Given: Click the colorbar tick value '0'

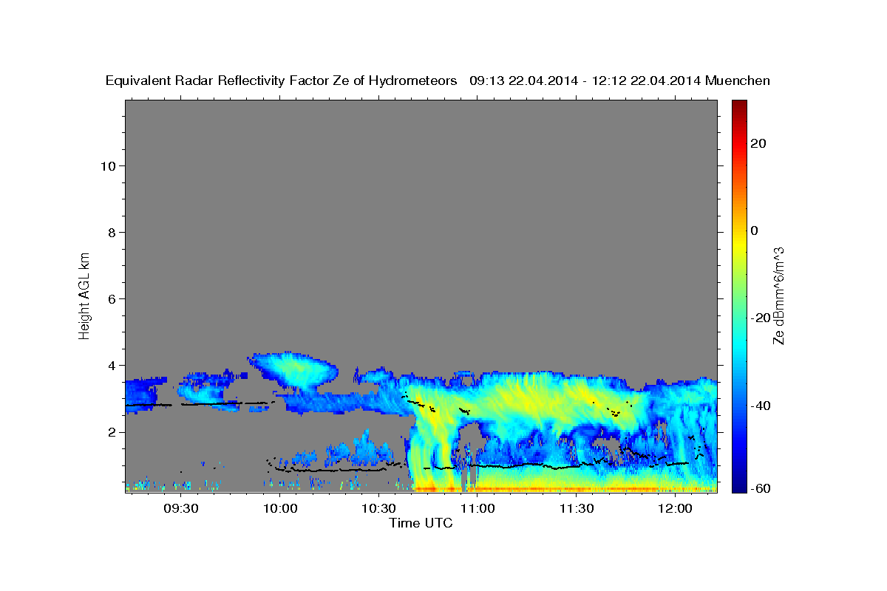Looking at the screenshot, I should (755, 230).
